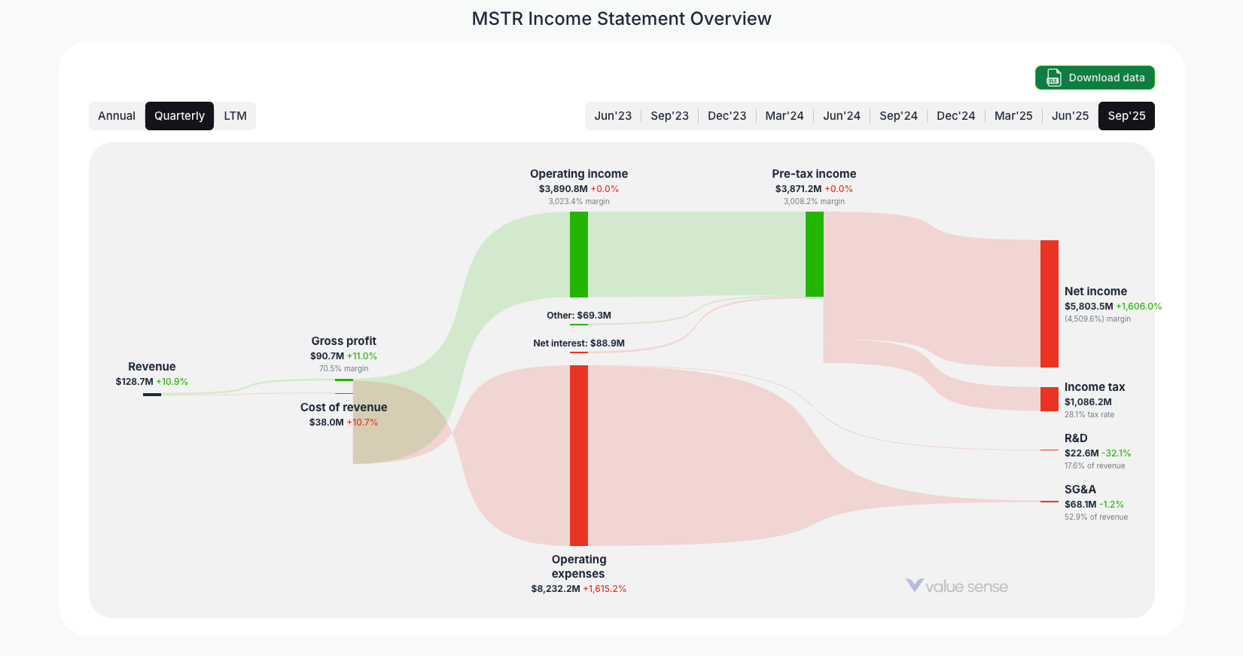
Task: Click the Operating income green bar
Action: coord(579,254)
